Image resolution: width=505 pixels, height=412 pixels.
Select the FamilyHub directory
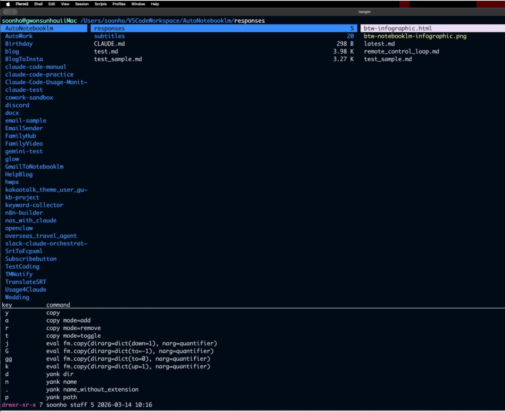tap(20, 136)
